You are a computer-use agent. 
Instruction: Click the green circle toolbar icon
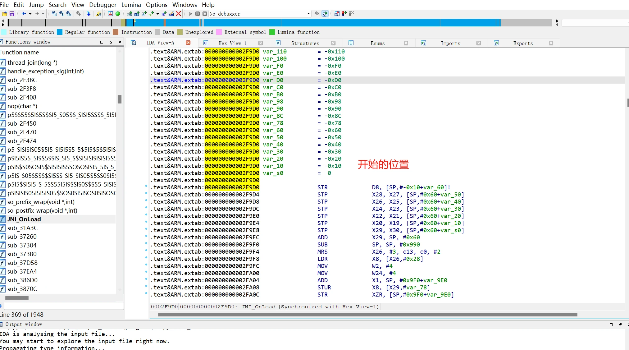[x=118, y=14]
